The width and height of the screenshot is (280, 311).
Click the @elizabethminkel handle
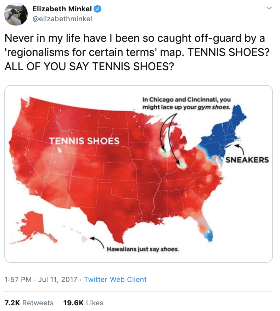[62, 19]
